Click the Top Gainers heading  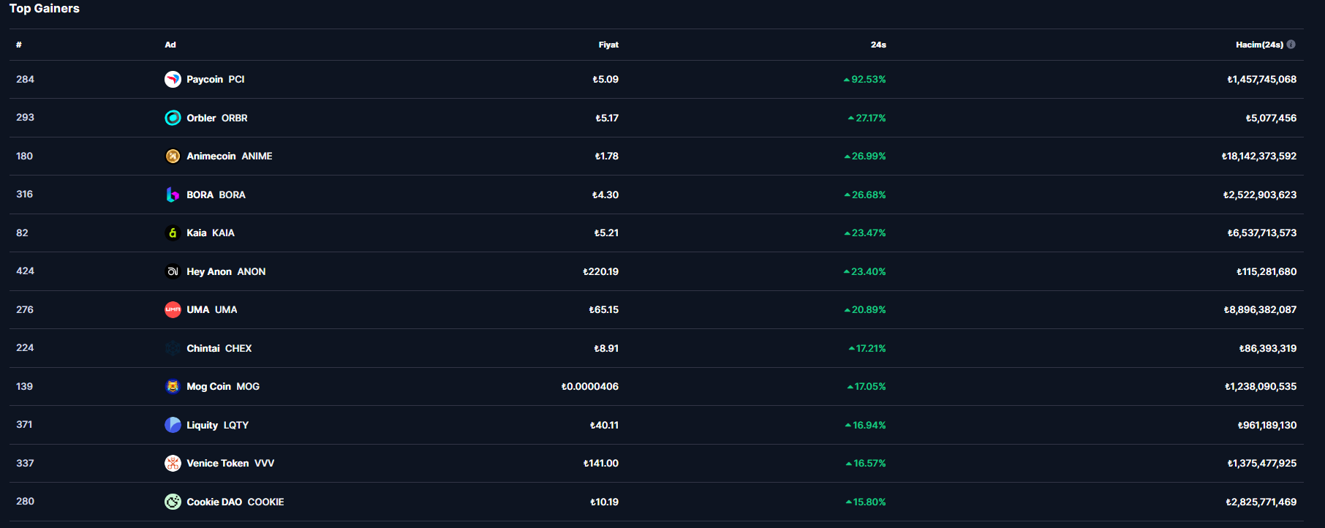[x=45, y=9]
